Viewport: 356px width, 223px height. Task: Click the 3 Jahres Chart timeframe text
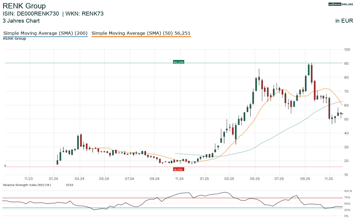(x=21, y=21)
